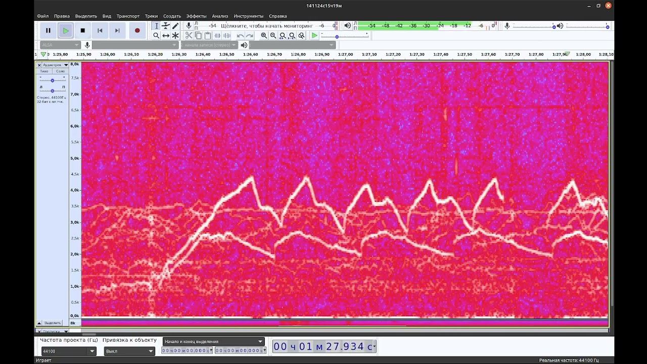Viewport: 647px width, 364px height.
Task: Open the project rate 44100 dropdown
Action: coord(69,351)
